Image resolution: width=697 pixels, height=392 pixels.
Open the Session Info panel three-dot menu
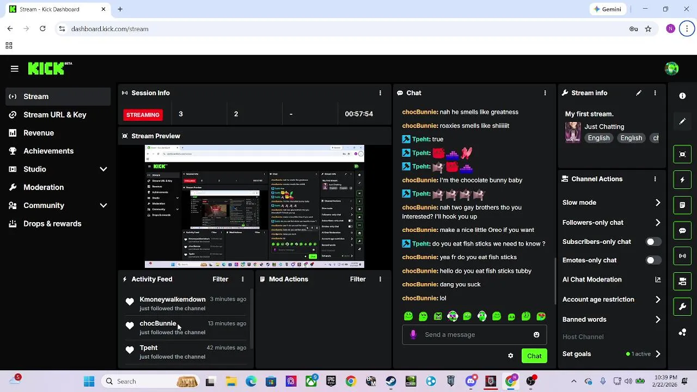tap(380, 93)
